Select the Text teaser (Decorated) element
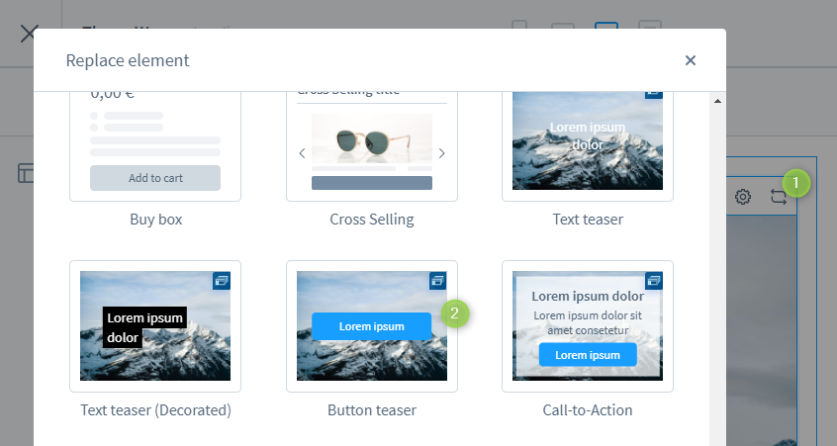Screen dimensions: 837x446 point(155,326)
